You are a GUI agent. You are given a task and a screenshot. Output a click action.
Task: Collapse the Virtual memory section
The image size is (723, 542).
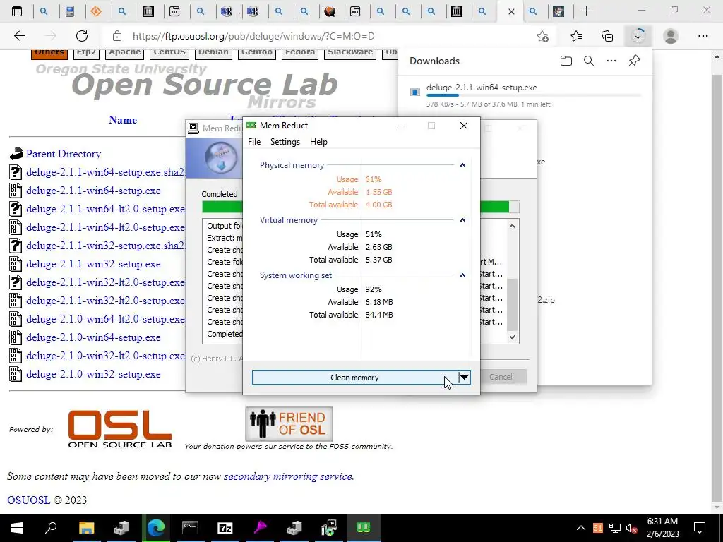pyautogui.click(x=462, y=220)
